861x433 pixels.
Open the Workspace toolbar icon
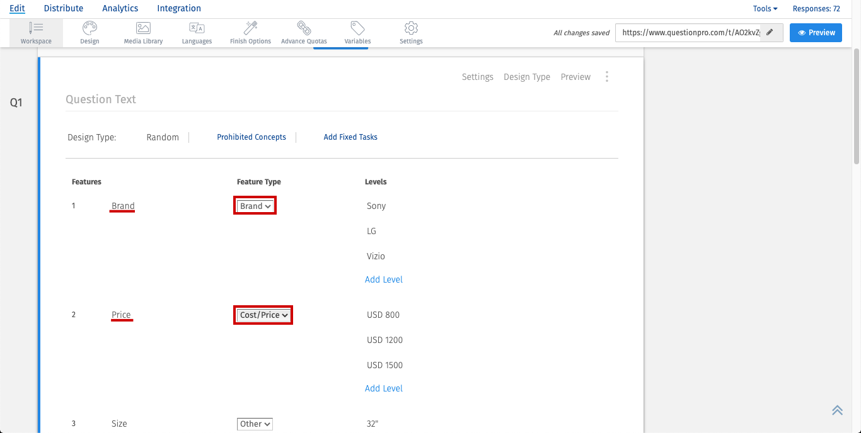(36, 33)
